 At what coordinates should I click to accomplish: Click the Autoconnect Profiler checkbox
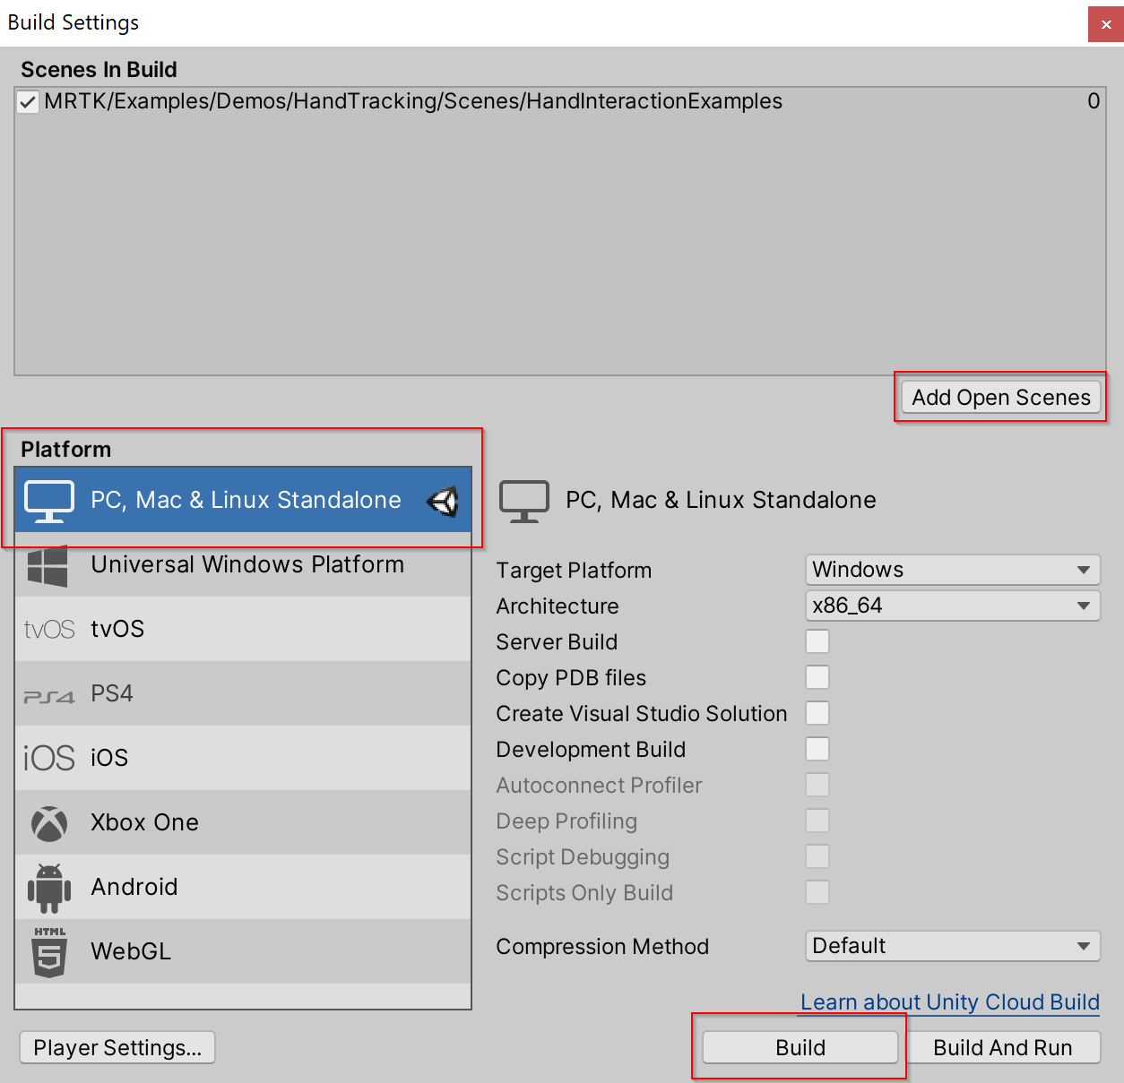817,785
